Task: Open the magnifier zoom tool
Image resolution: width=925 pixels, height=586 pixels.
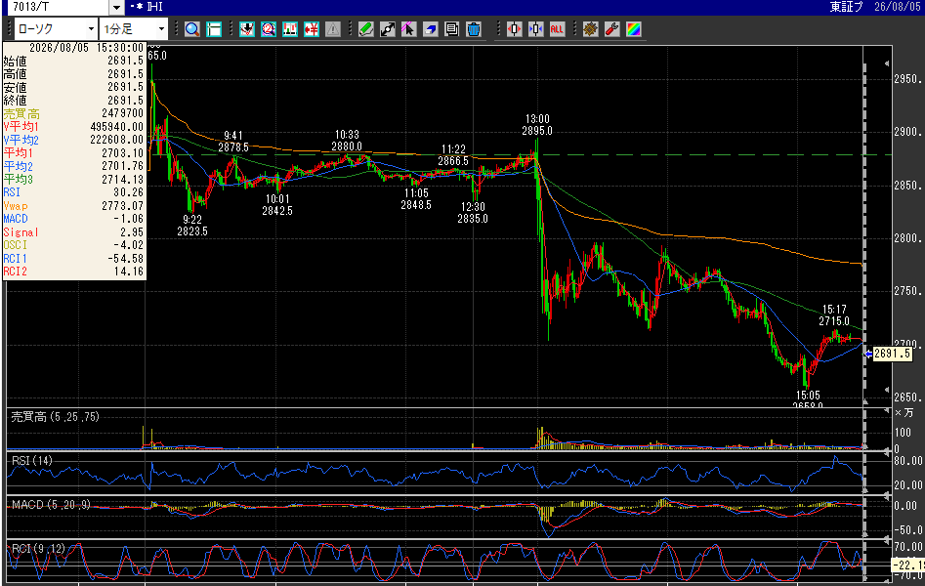Action: pyautogui.click(x=191, y=29)
